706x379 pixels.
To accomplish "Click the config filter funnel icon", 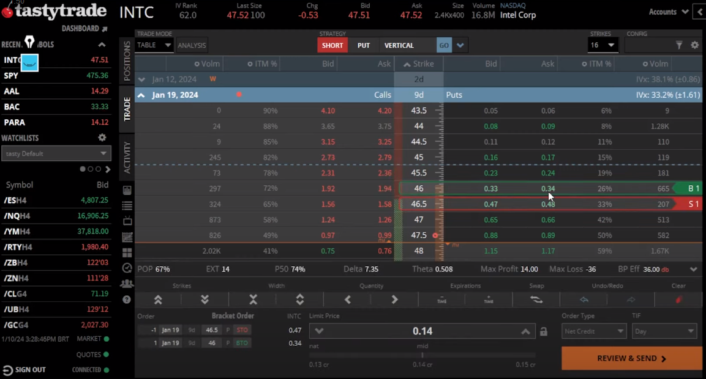I will [679, 45].
